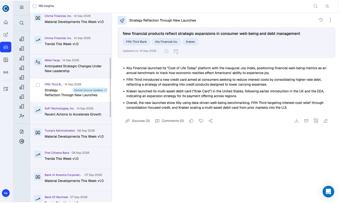Open the three-dot more options menu
The height and width of the screenshot is (203, 339).
tap(330, 20)
